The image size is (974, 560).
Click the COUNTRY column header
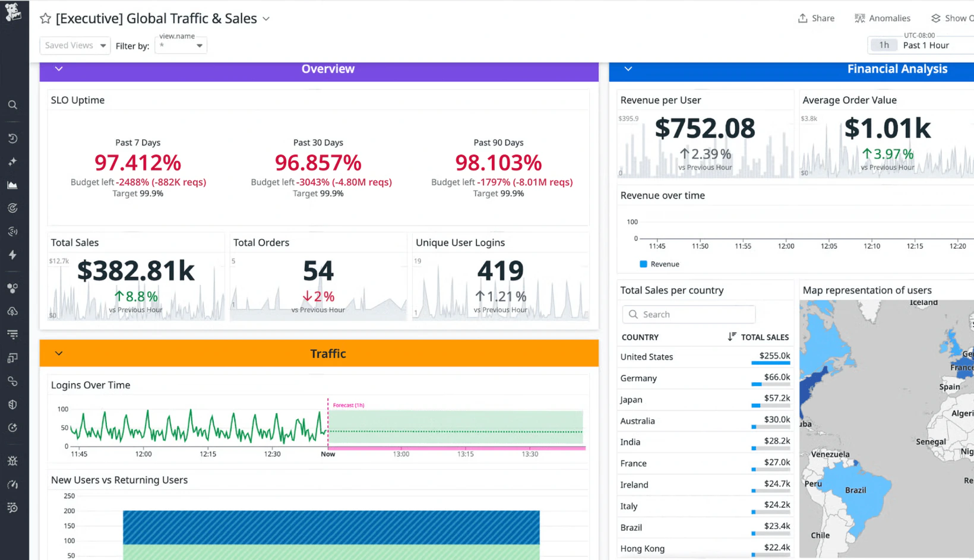pyautogui.click(x=640, y=337)
